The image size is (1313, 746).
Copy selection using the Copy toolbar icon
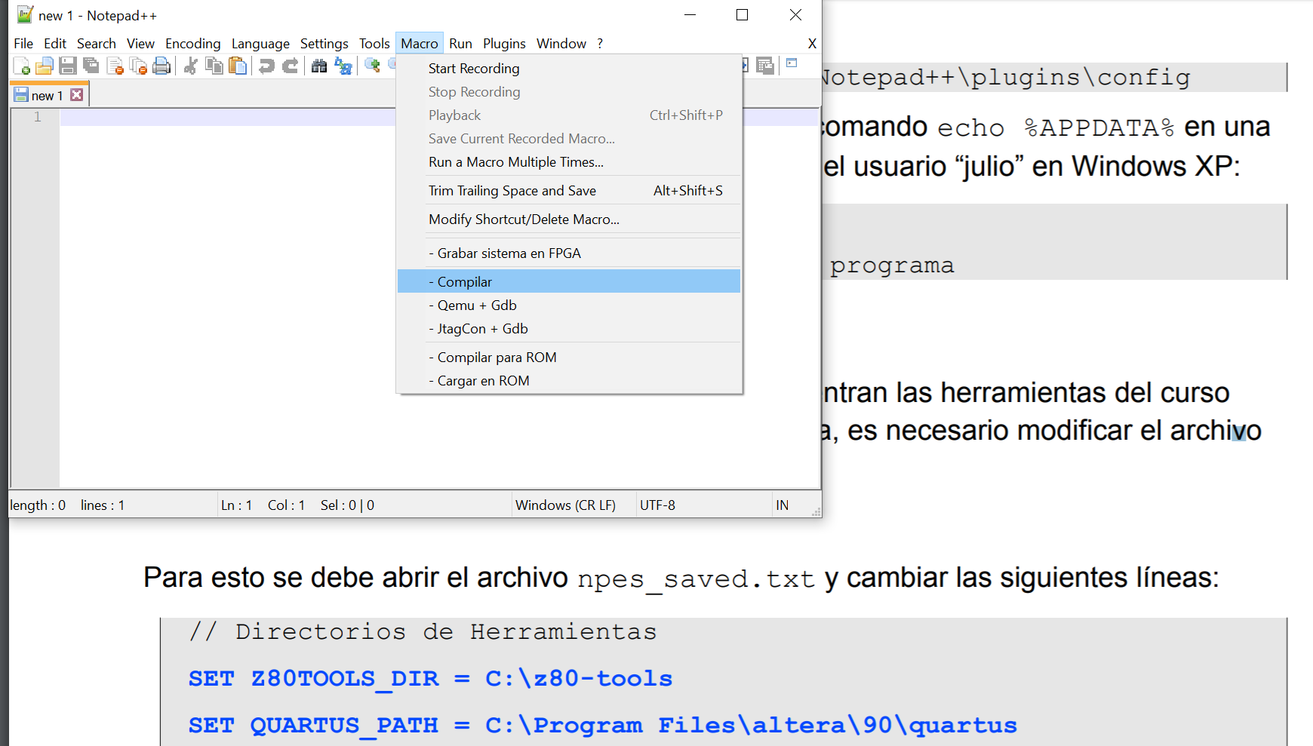214,66
